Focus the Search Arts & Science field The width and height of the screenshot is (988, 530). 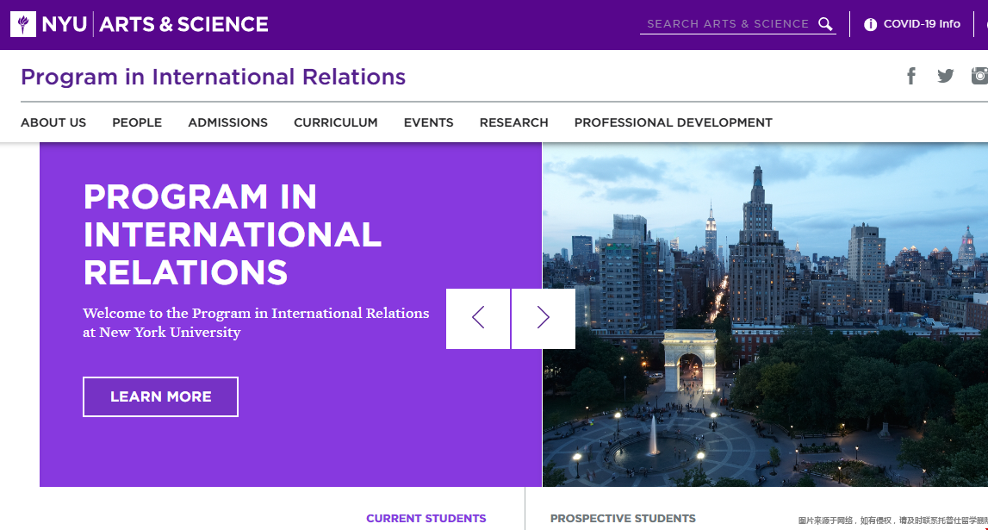click(727, 24)
